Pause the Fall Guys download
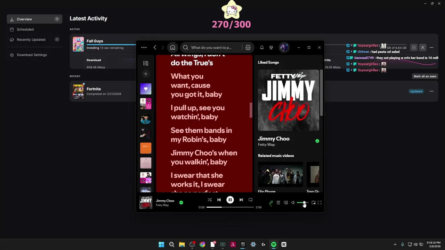The height and width of the screenshot is (250, 445). coord(414,48)
